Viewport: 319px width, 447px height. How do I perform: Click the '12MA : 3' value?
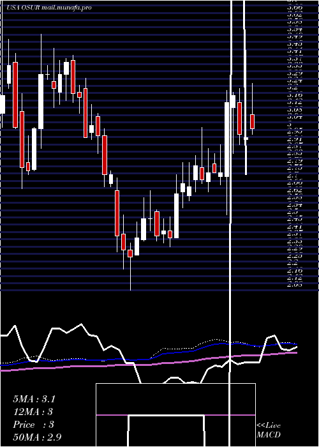33,412
